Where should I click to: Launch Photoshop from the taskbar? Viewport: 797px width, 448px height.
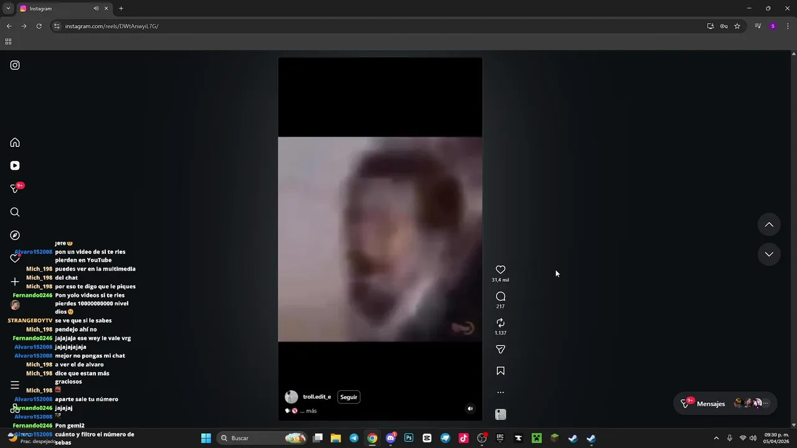click(408, 438)
